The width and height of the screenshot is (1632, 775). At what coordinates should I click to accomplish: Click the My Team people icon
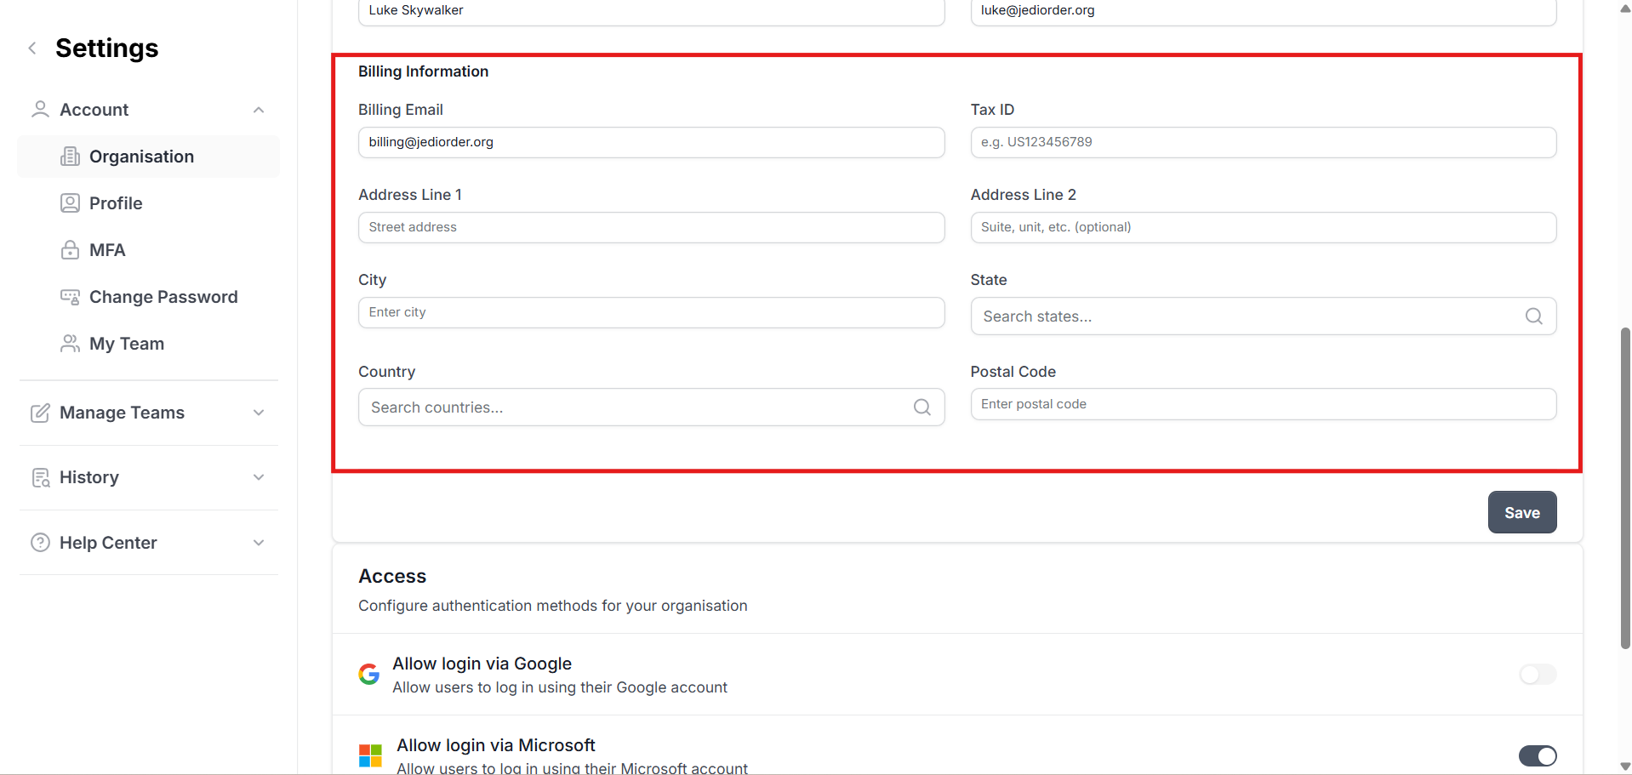[x=70, y=344]
